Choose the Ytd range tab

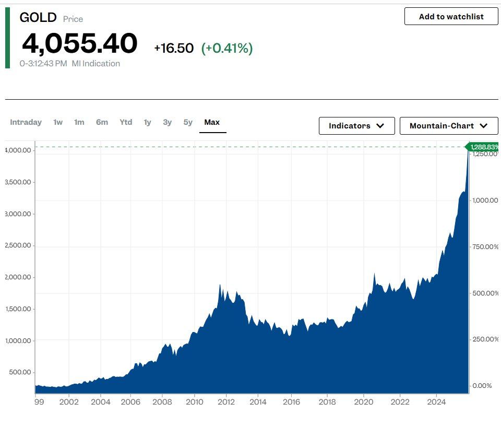pyautogui.click(x=126, y=122)
